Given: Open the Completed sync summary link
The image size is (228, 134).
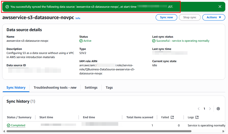Looking at the screenshot, I should 18,125.
